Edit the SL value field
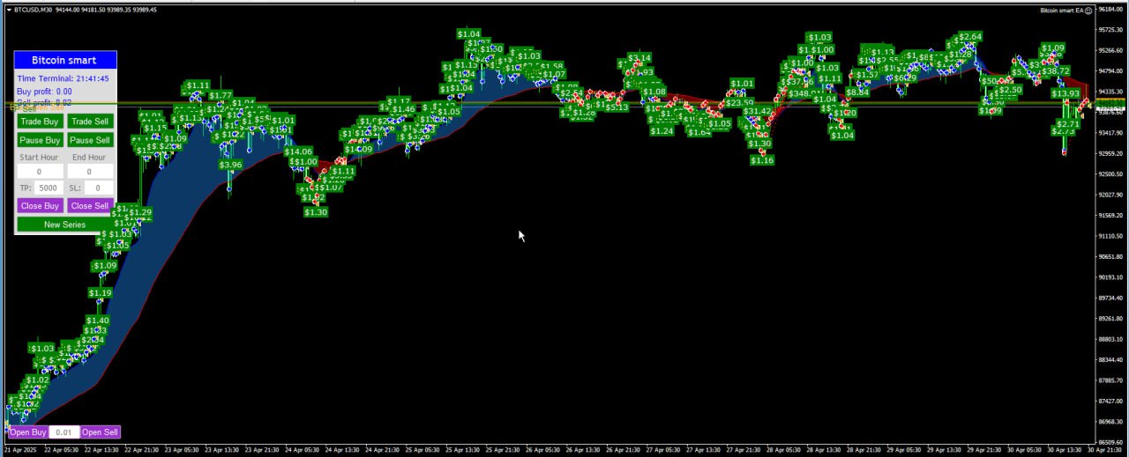 coord(99,188)
